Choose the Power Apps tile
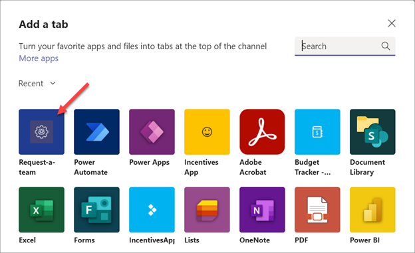The width and height of the screenshot is (415, 253). coord(152,131)
